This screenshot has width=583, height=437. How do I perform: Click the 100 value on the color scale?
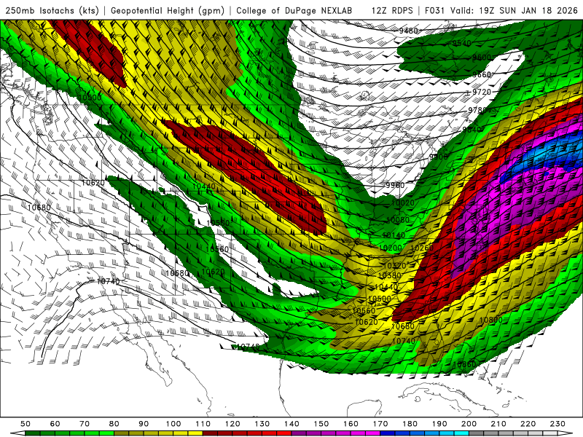(x=173, y=424)
